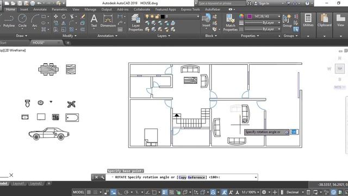The width and height of the screenshot is (348, 196).
Task: Toggle clean screen plus icon in status bar
Action: click(275, 192)
